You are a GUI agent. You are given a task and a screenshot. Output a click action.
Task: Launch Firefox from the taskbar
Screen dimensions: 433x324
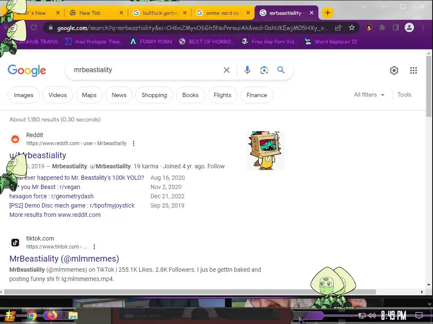[x=52, y=316]
